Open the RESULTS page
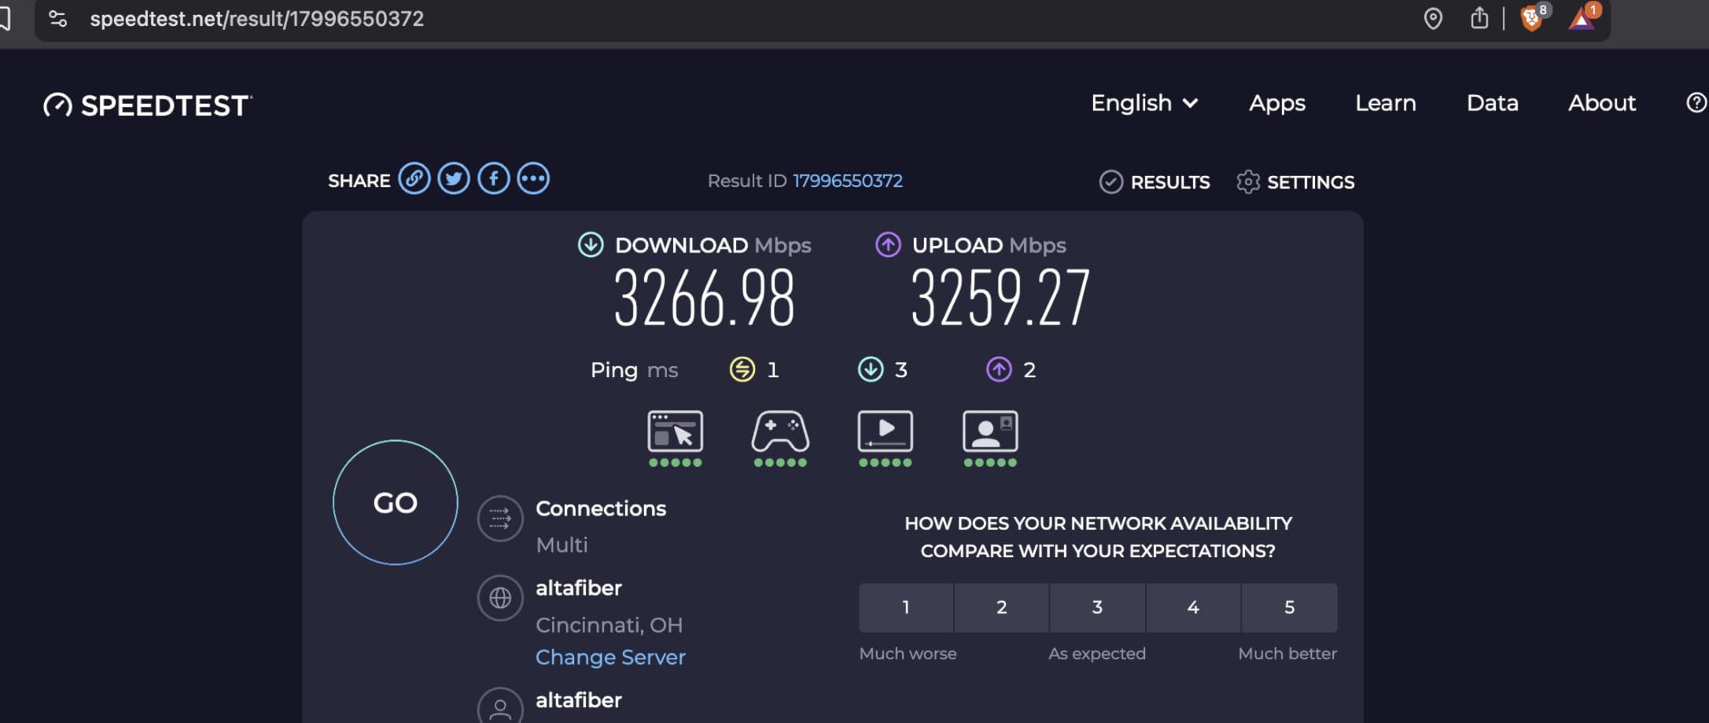 pos(1170,182)
